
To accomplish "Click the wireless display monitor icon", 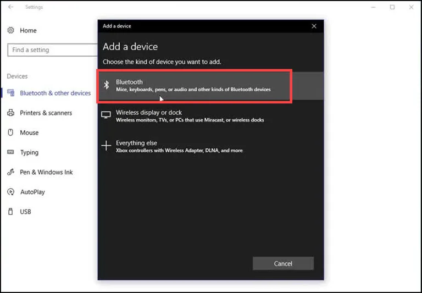I will [x=106, y=115].
